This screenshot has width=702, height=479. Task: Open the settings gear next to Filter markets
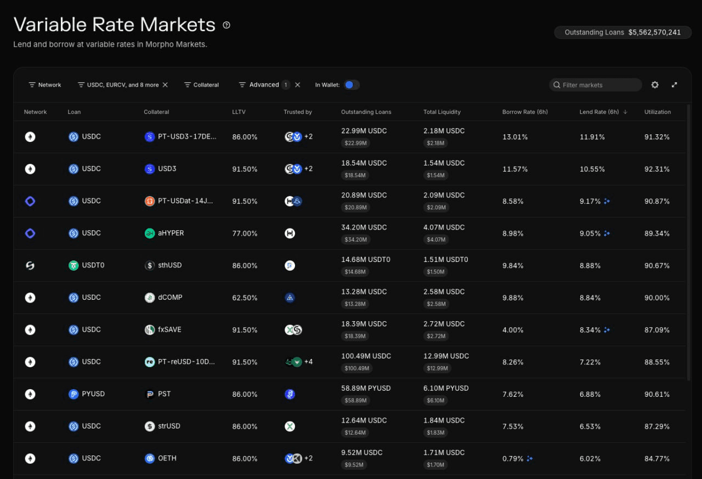[x=655, y=85]
